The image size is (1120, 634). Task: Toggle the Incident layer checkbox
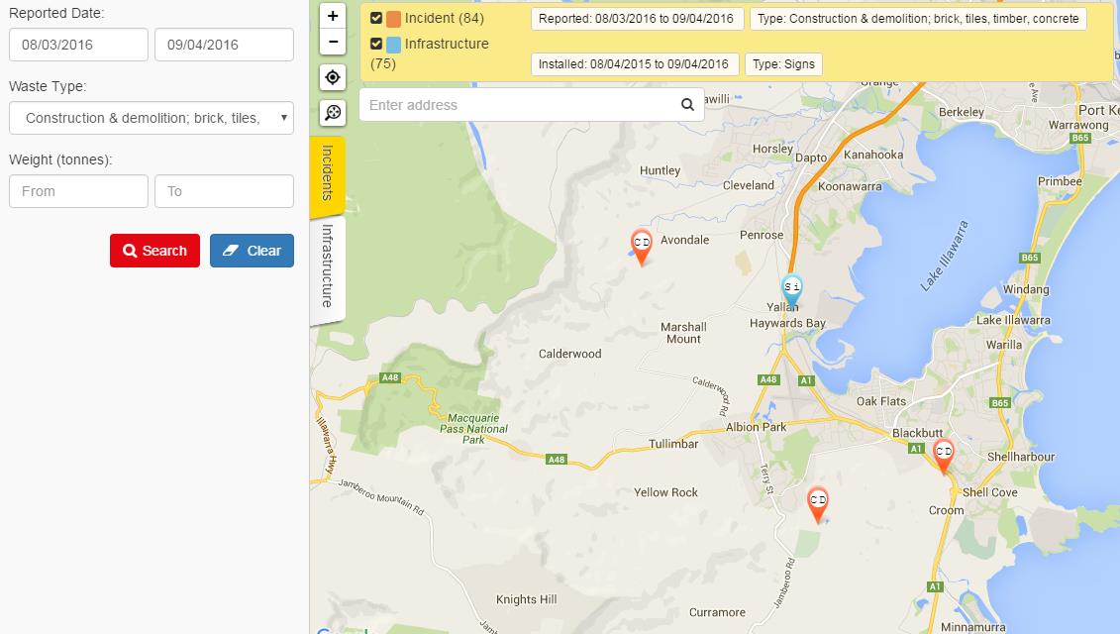376,19
